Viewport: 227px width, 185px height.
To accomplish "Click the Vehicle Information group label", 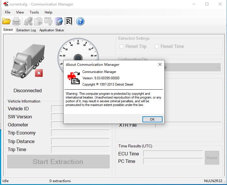I will tap(24, 101).
